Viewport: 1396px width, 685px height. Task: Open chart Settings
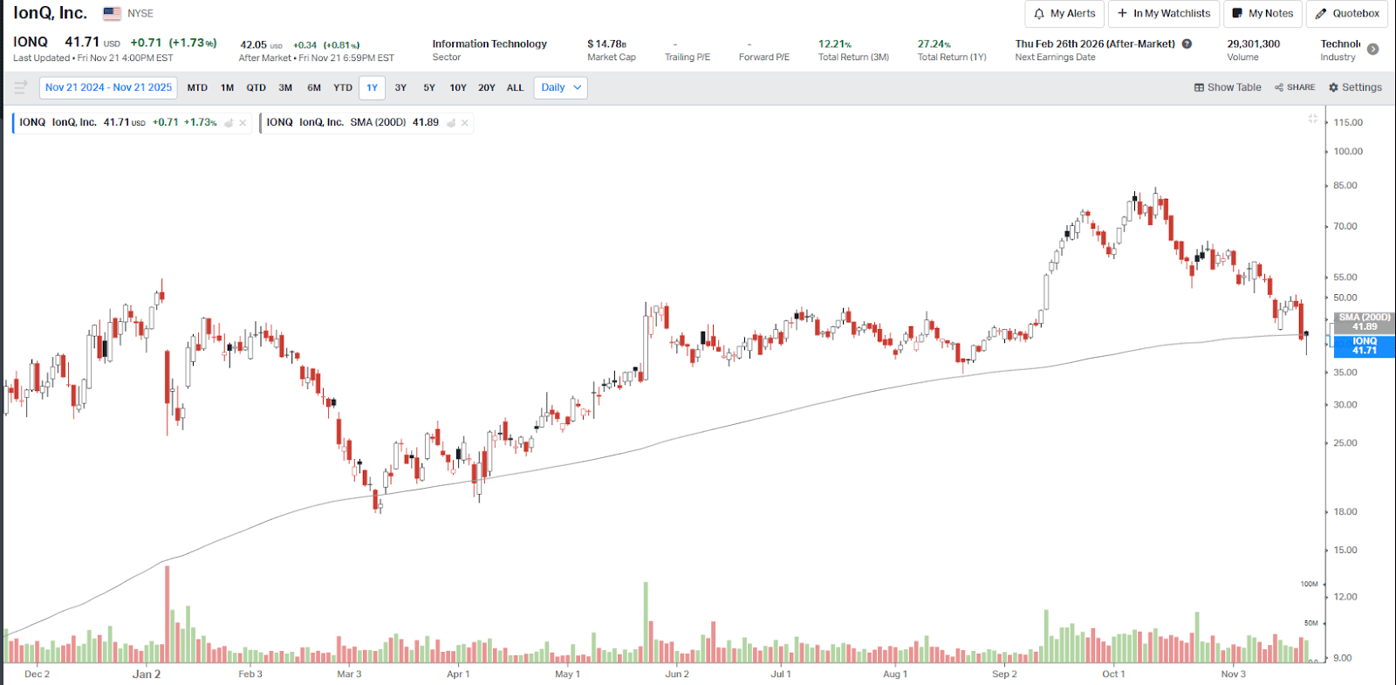pyautogui.click(x=1355, y=87)
